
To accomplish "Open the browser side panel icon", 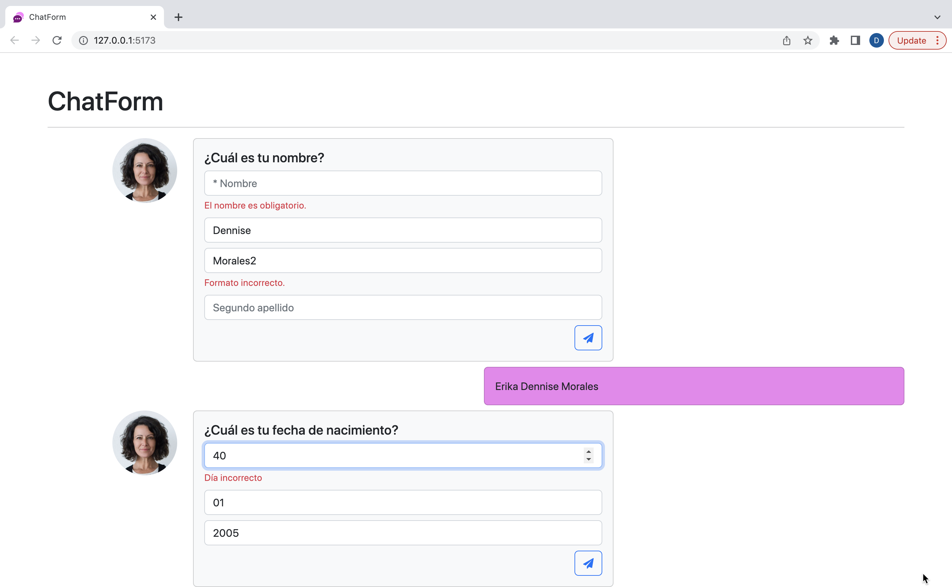I will point(855,40).
